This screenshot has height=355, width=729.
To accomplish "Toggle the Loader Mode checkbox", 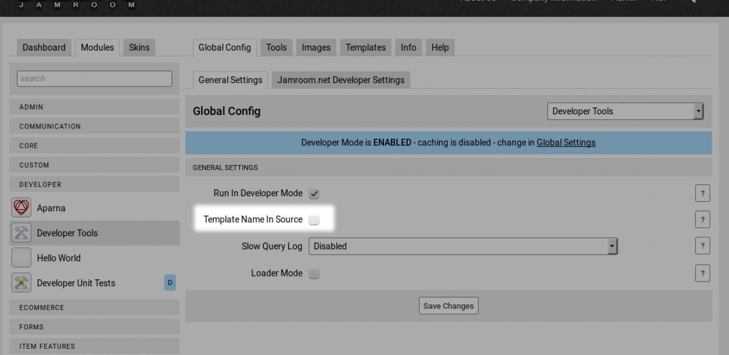I will point(314,274).
